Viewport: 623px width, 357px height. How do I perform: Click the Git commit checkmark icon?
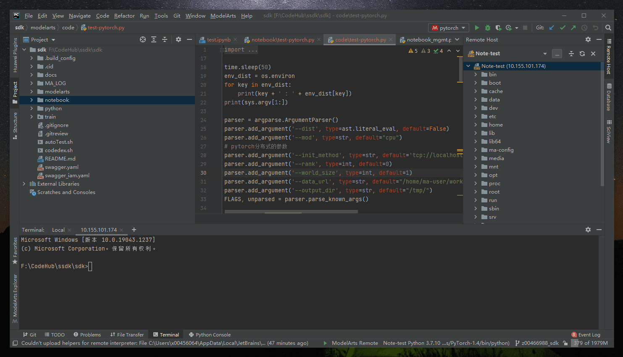[563, 28]
